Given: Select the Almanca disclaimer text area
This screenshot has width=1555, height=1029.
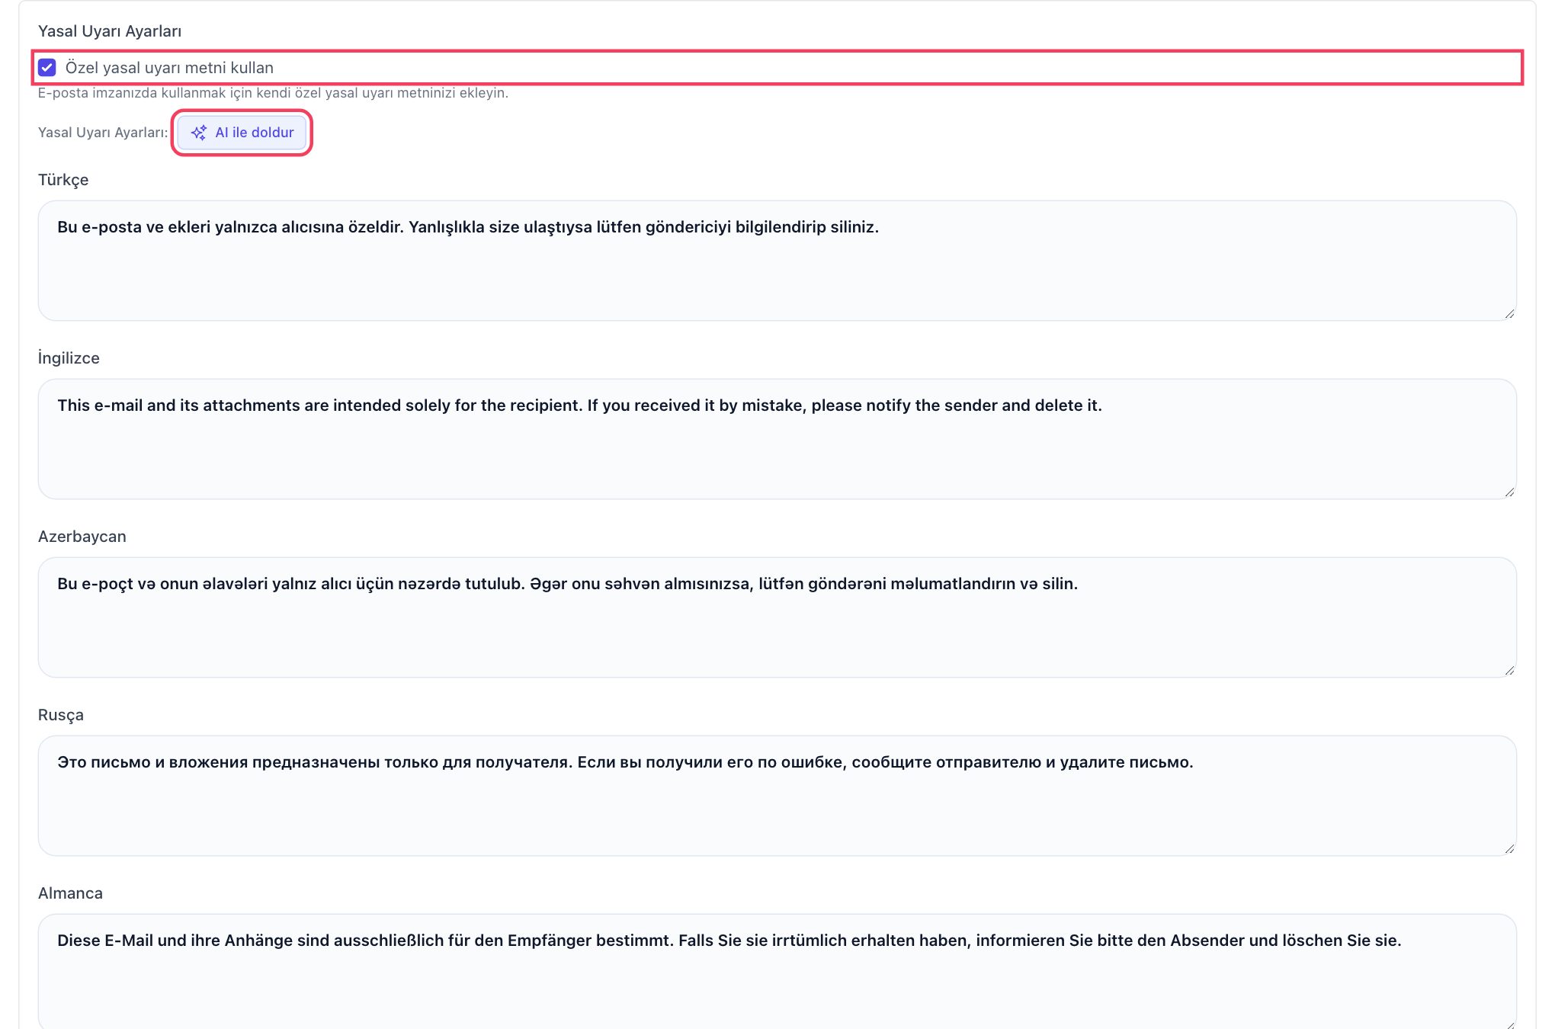Looking at the screenshot, I should coord(777,972).
